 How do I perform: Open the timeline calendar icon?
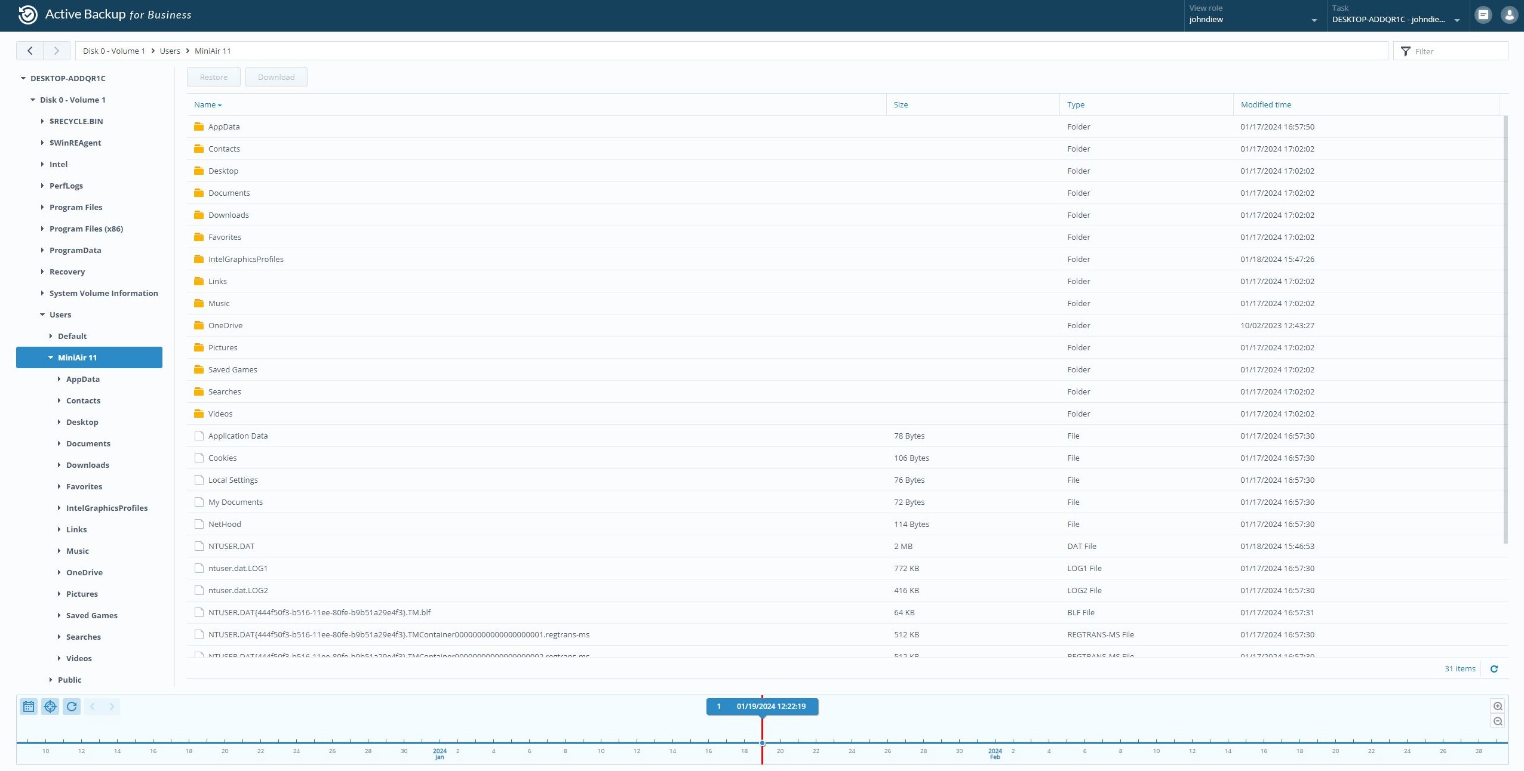29,707
